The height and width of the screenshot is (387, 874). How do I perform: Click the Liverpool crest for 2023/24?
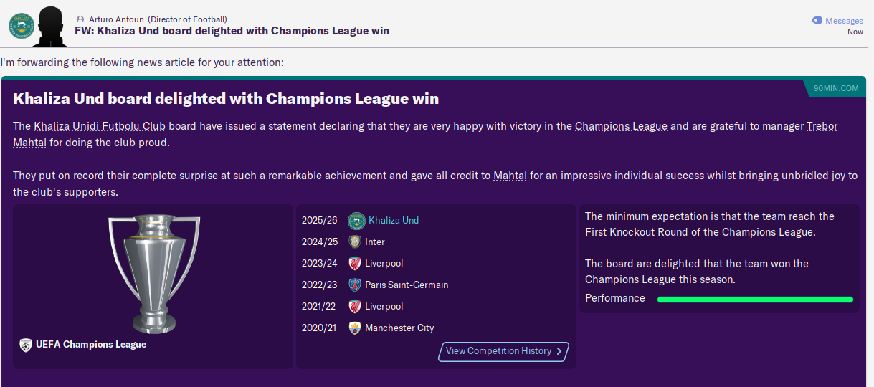pos(354,264)
